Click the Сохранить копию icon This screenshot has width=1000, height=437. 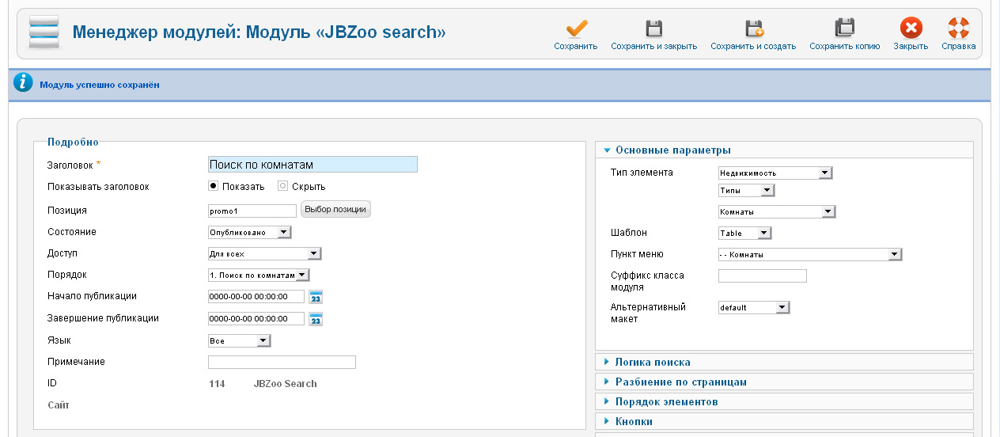pyautogui.click(x=844, y=30)
